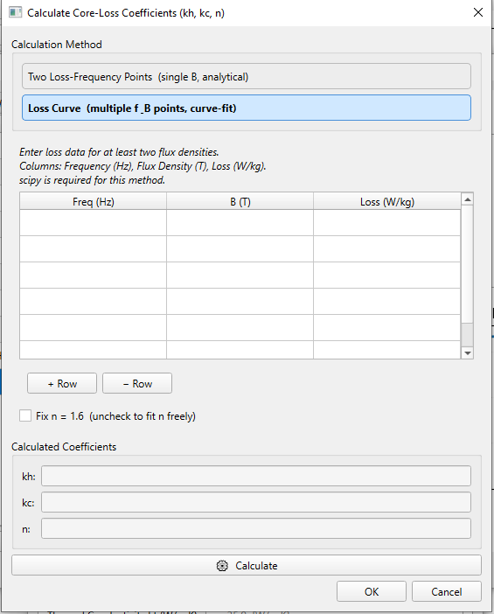
Task: Click the 'Calculated Coefficients' group label
Action: 64,446
